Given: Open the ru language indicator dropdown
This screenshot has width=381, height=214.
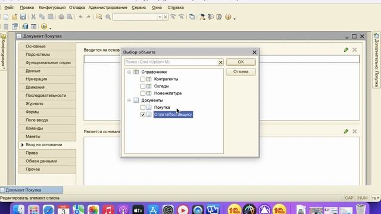Looking at the screenshot, I should (x=376, y=198).
